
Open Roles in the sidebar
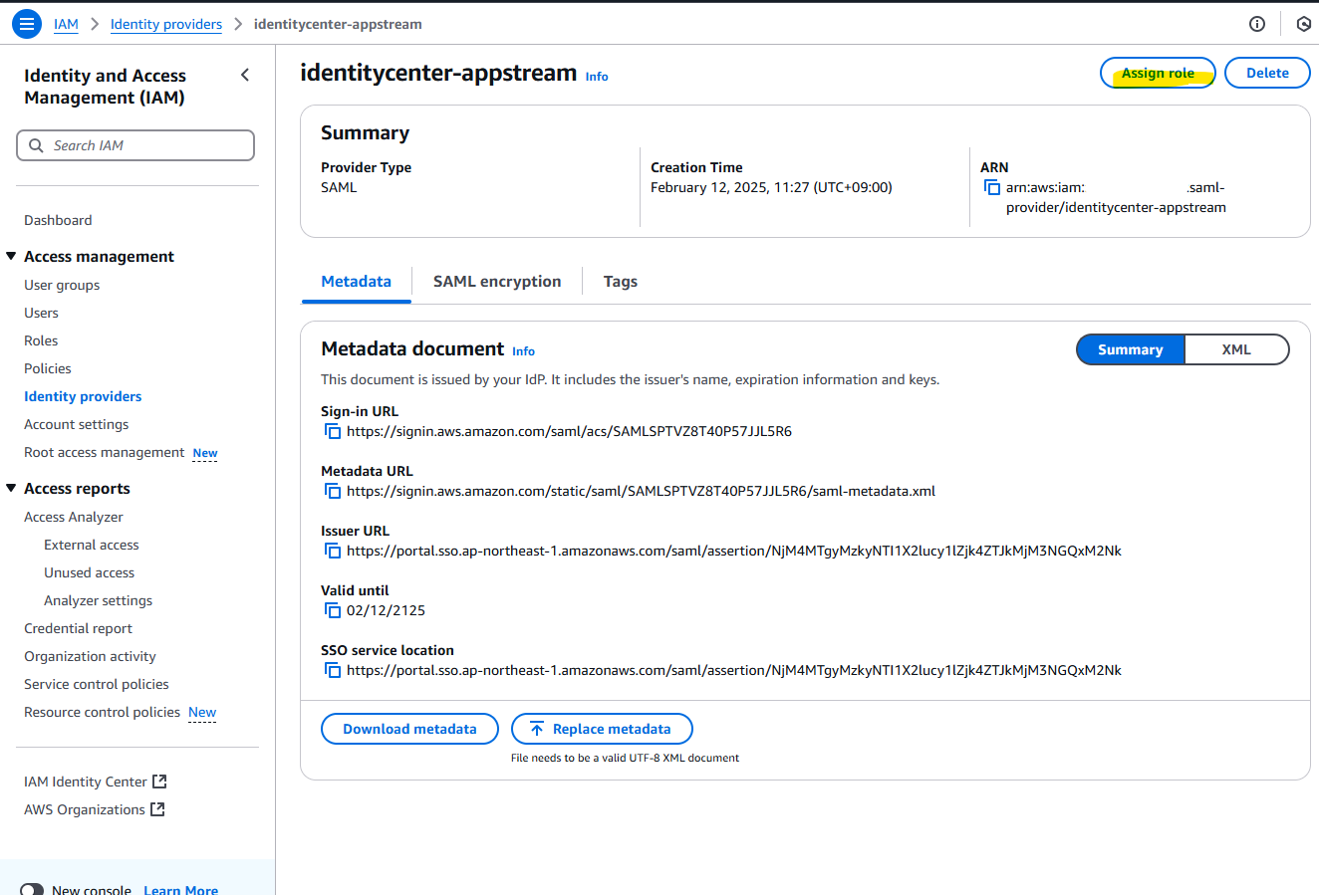tap(41, 340)
